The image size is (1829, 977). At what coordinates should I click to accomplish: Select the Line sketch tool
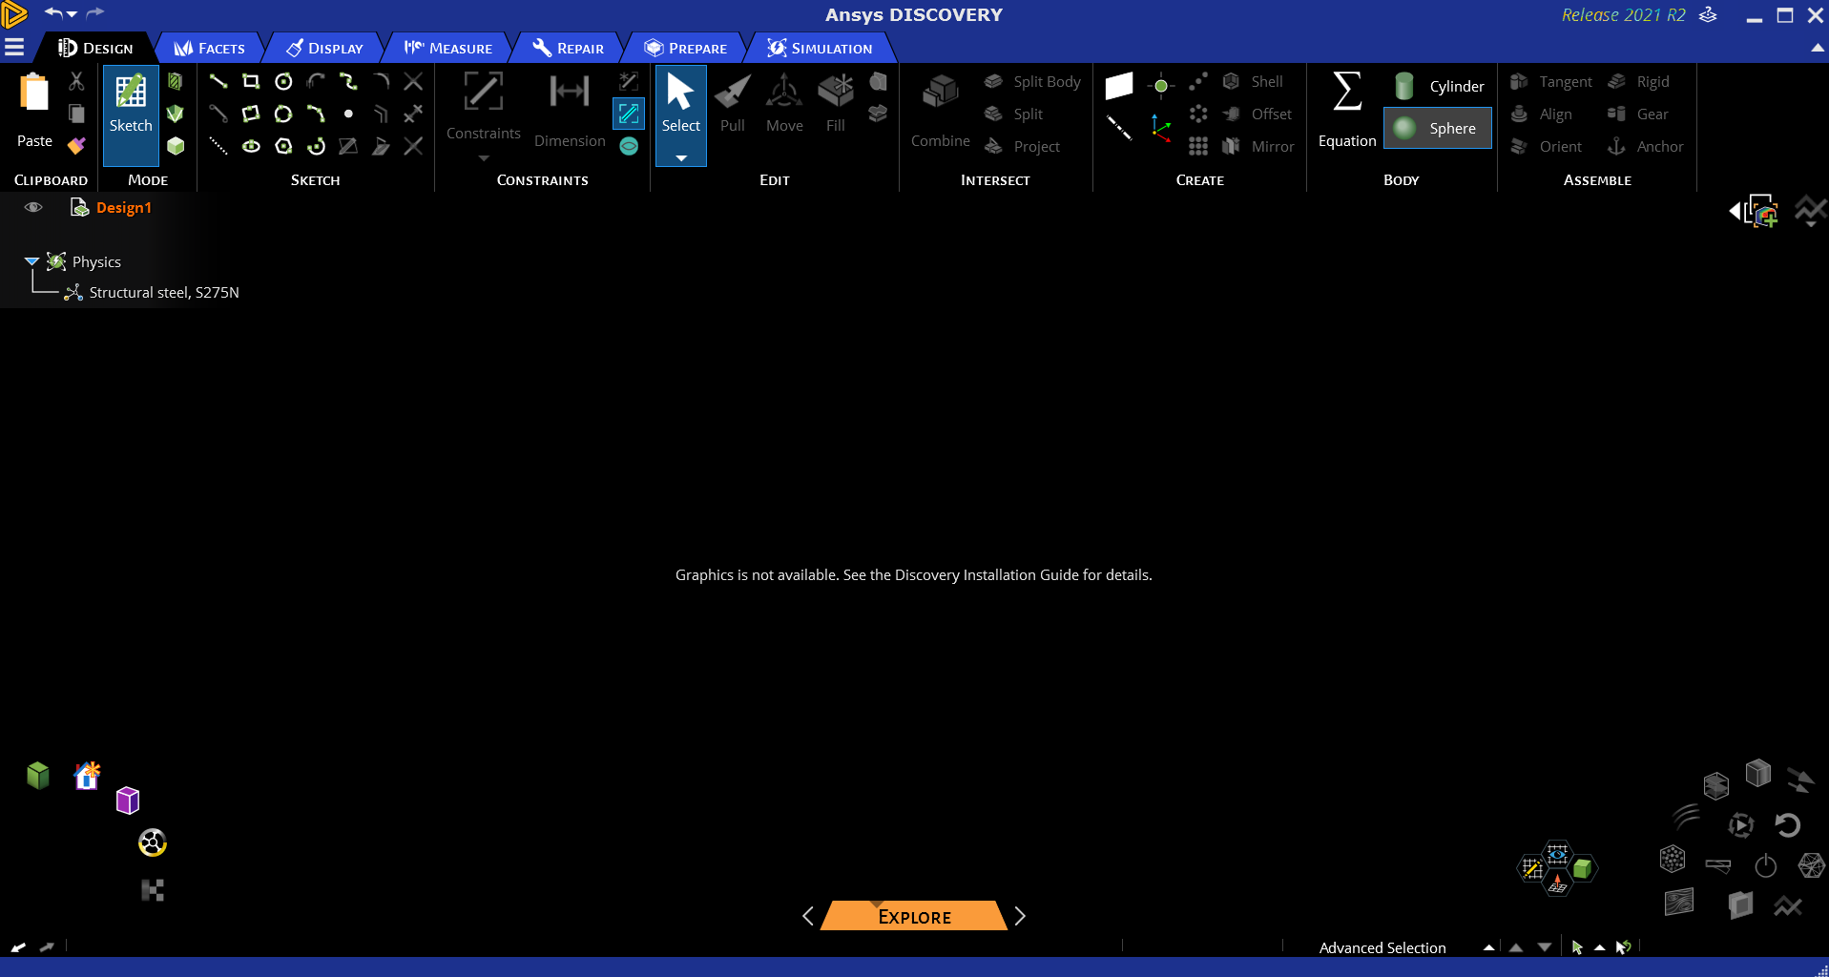218,81
